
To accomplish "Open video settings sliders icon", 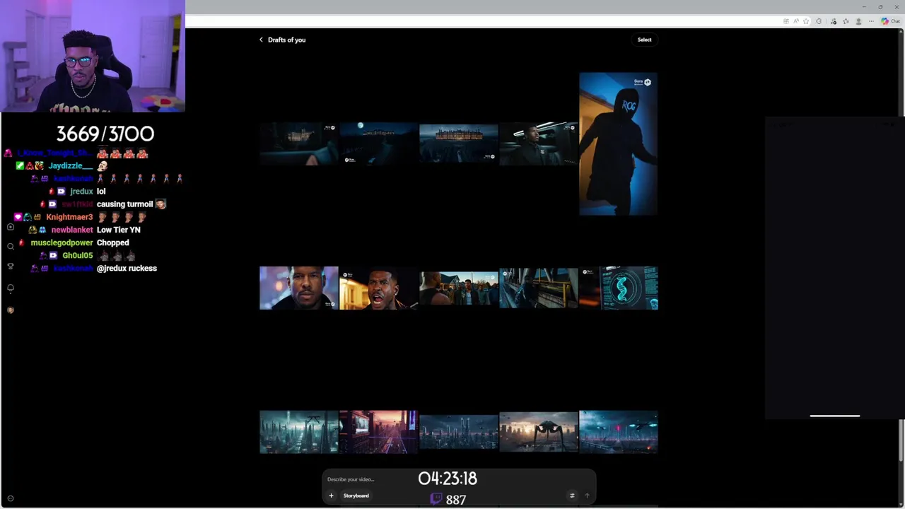I will 572,496.
